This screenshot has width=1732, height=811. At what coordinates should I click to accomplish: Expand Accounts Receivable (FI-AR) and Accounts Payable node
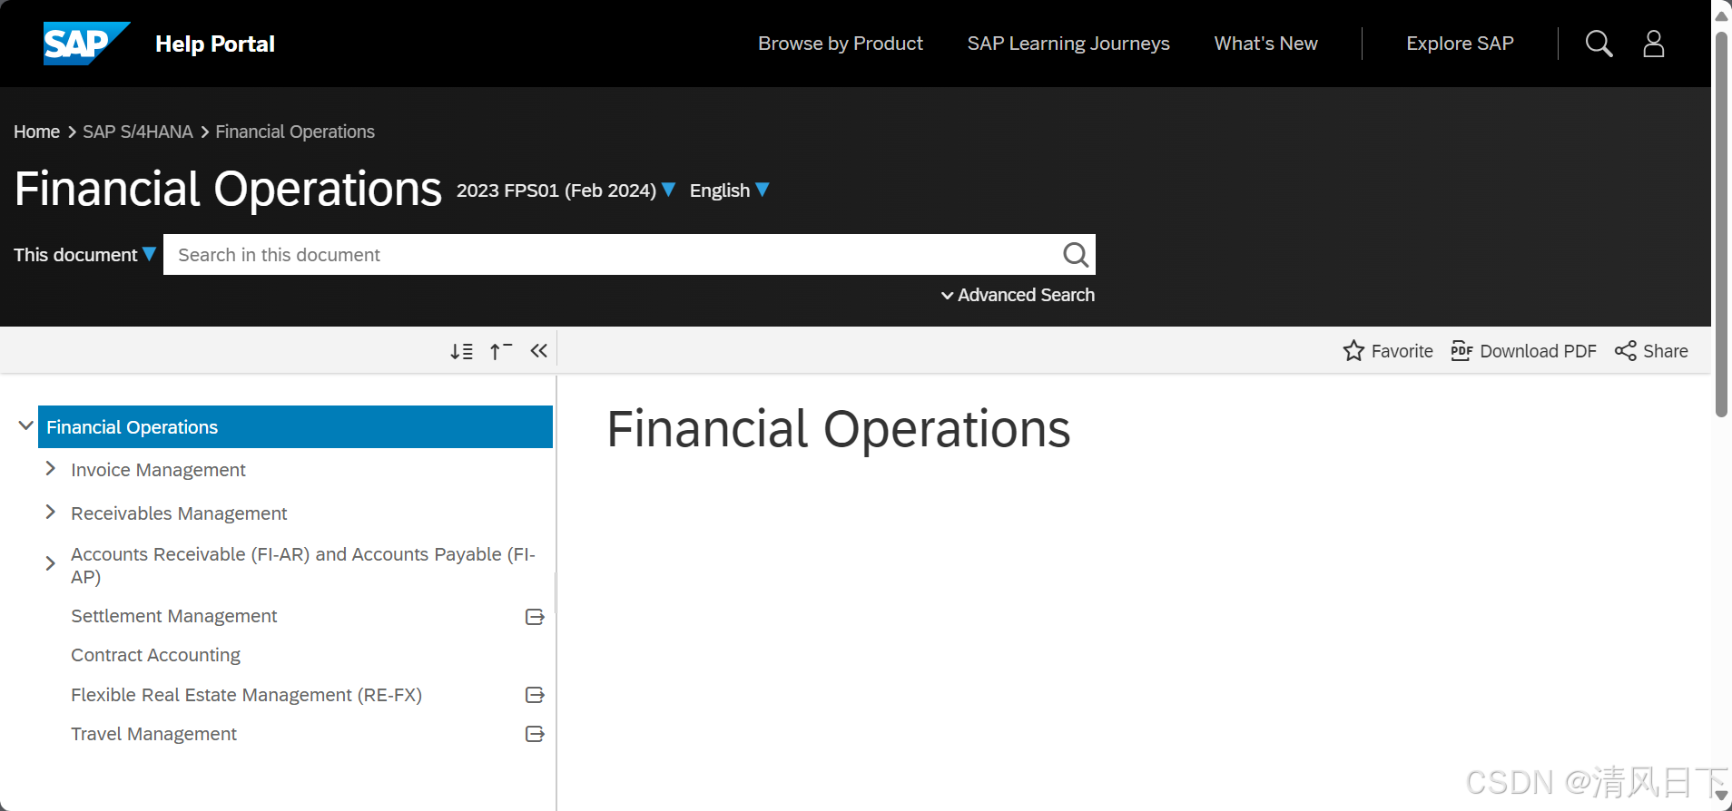tap(50, 563)
